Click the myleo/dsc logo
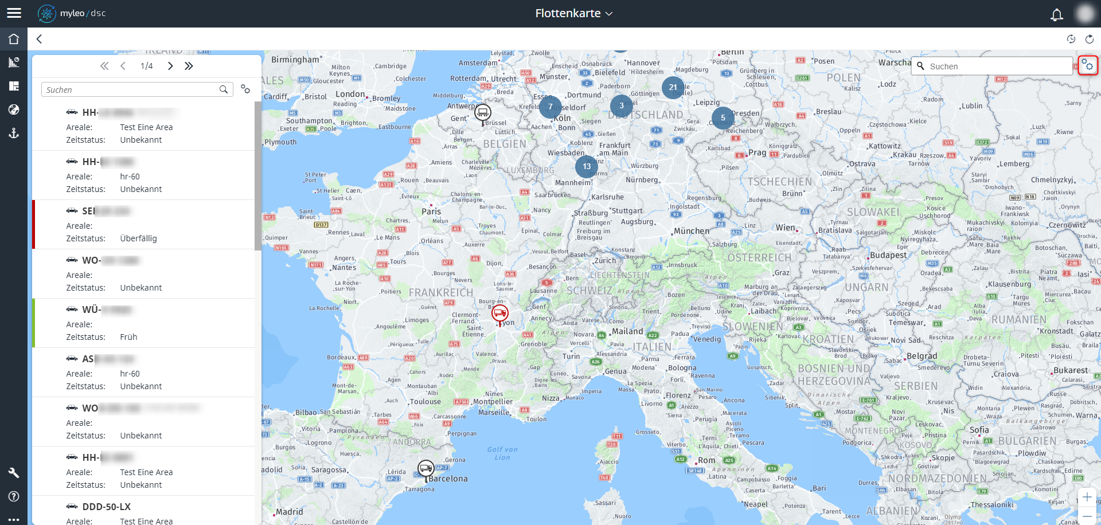 (72, 13)
